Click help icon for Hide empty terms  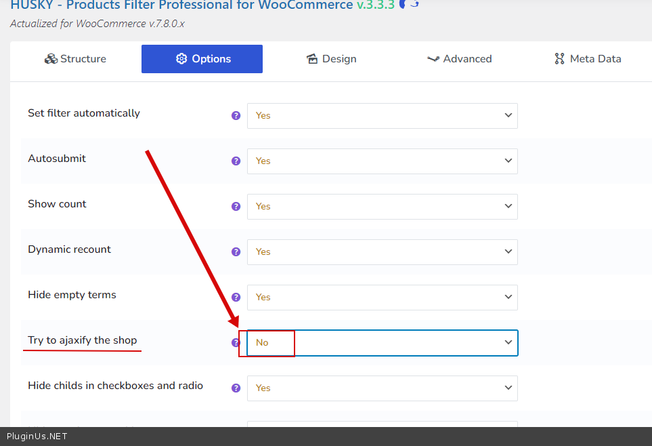[x=236, y=298]
